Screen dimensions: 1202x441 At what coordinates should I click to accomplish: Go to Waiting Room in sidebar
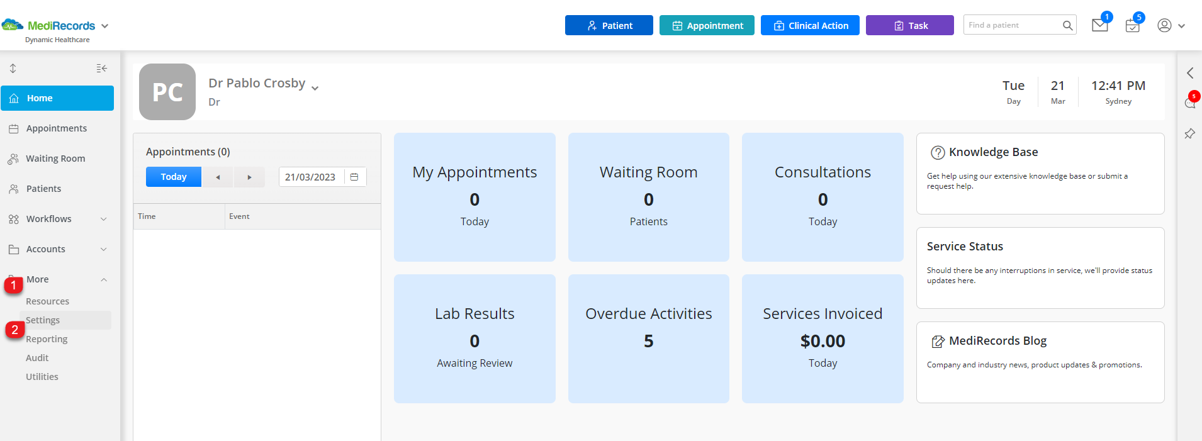coord(55,159)
